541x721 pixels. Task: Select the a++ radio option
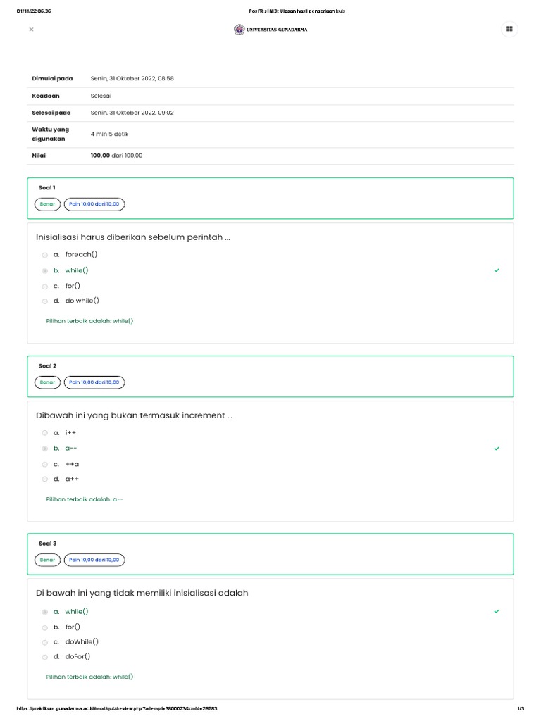(x=45, y=479)
